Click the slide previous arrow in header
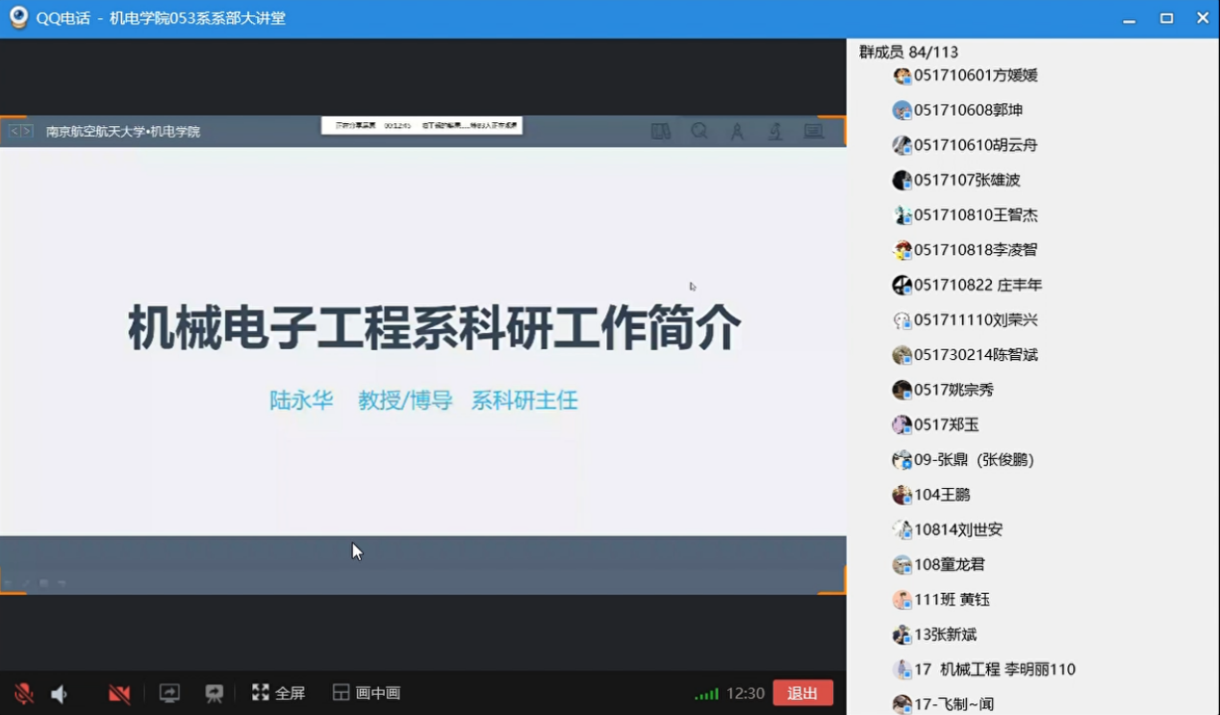The image size is (1220, 715). point(14,131)
